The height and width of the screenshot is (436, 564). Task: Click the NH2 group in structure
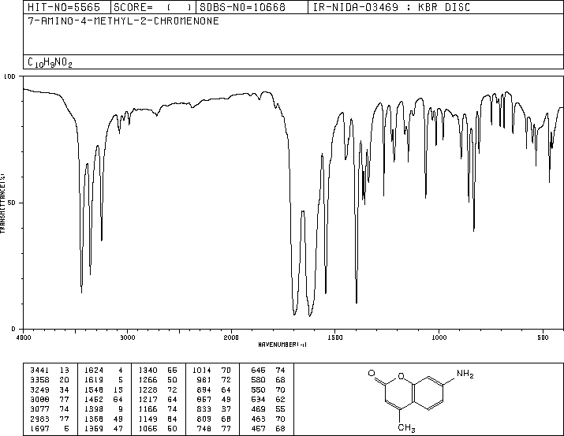tap(465, 374)
